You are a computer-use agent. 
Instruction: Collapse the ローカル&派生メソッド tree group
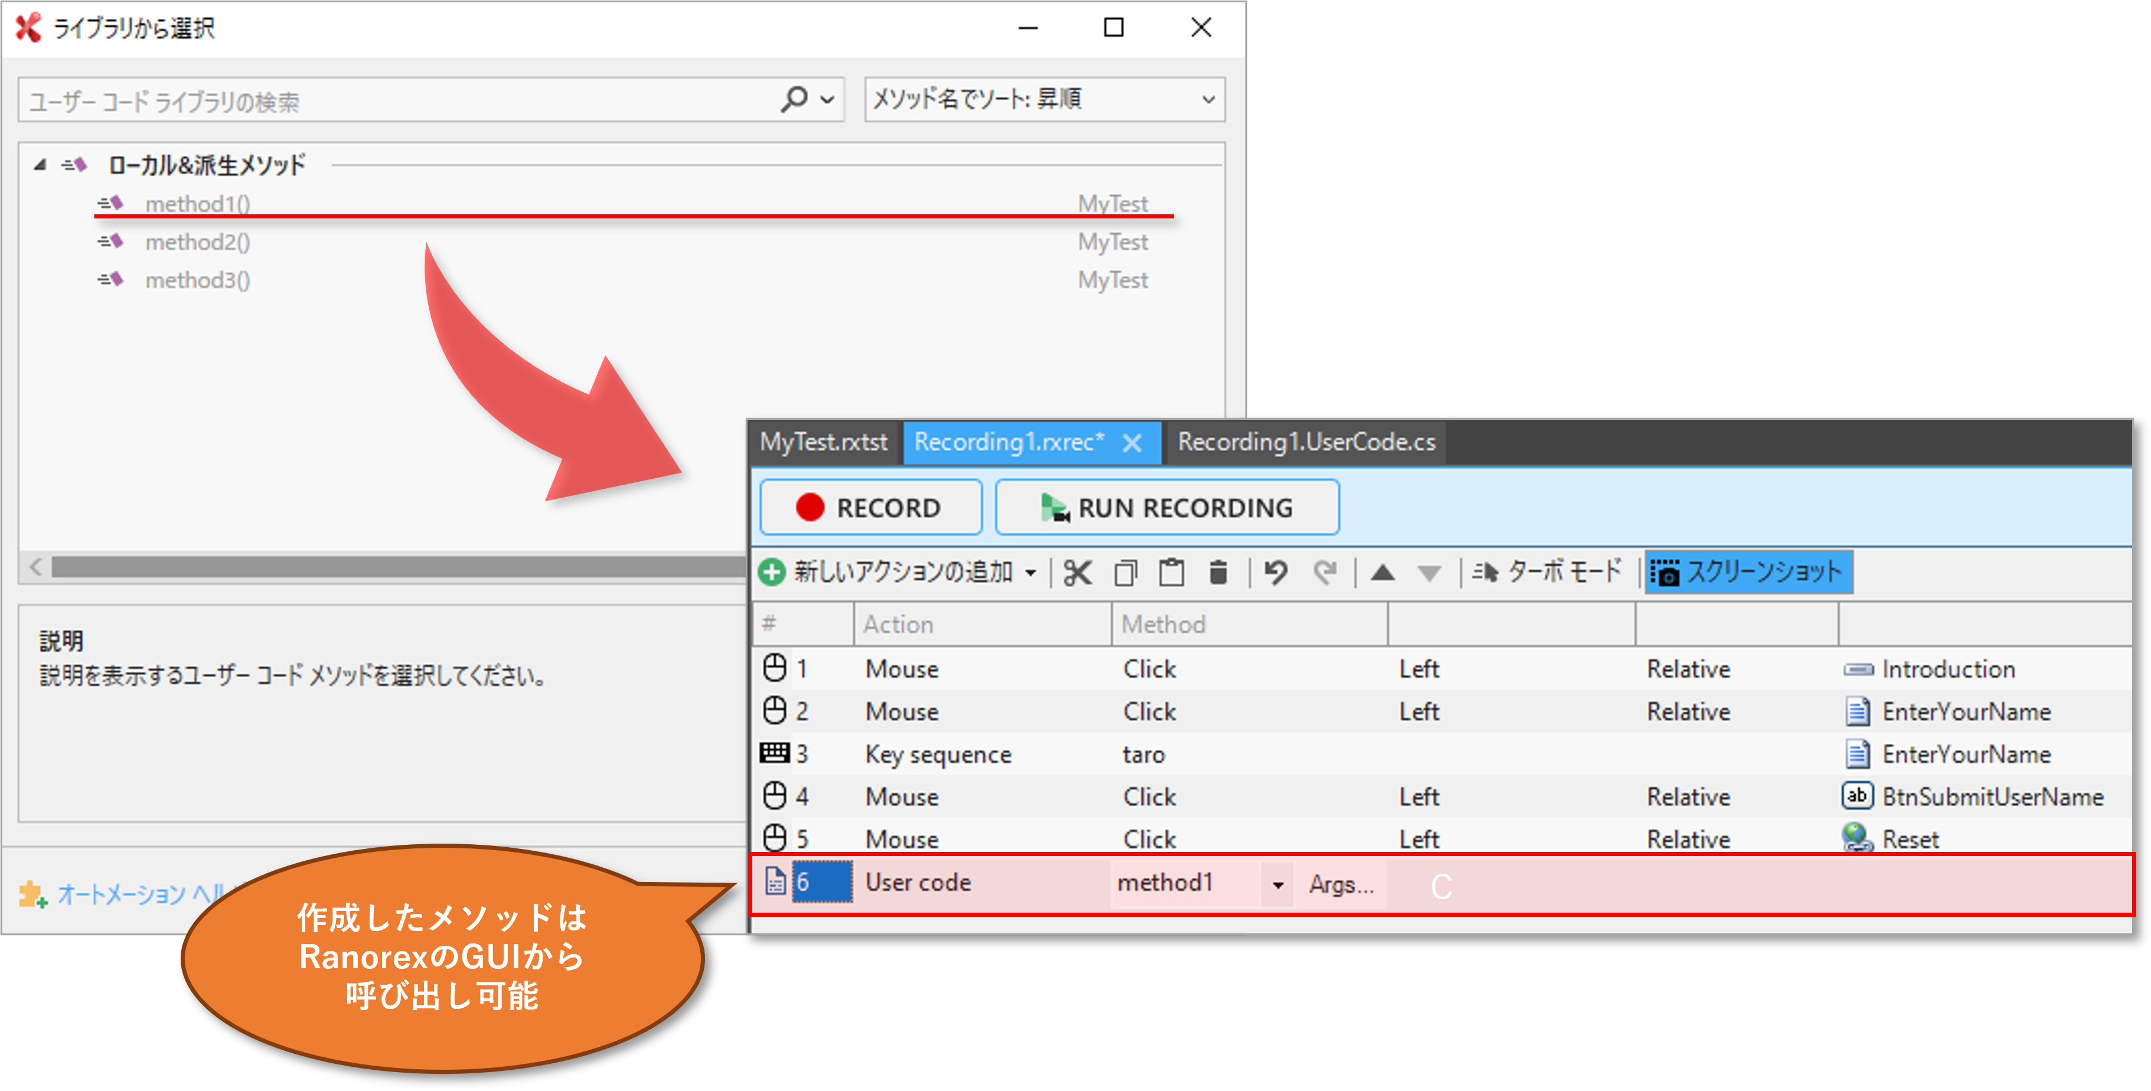[39, 165]
